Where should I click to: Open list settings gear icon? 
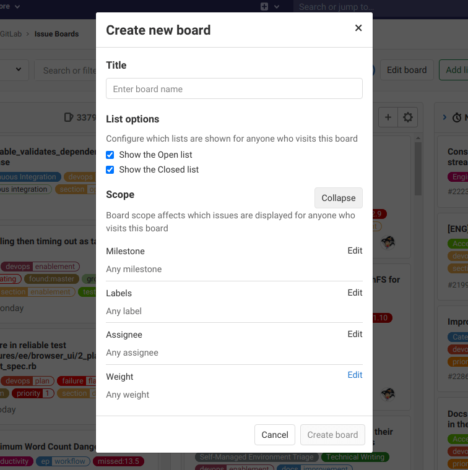tap(407, 117)
